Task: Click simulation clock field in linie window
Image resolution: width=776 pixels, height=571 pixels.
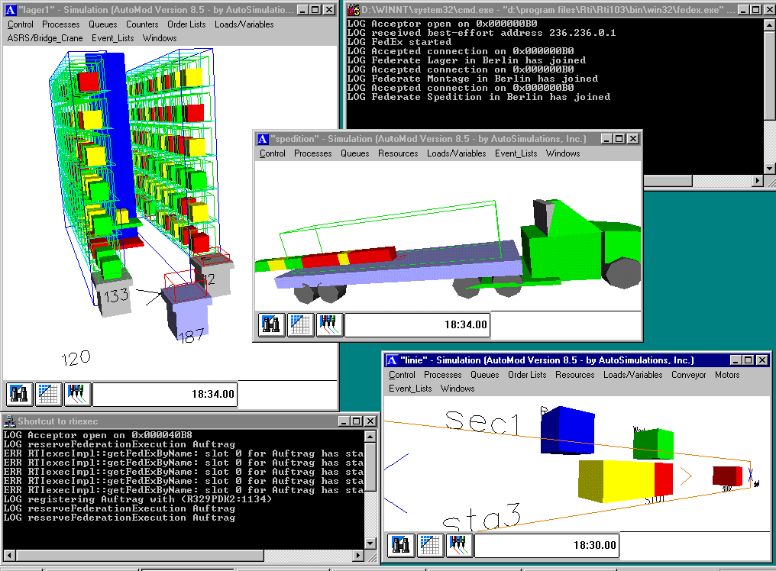Action: [x=547, y=546]
